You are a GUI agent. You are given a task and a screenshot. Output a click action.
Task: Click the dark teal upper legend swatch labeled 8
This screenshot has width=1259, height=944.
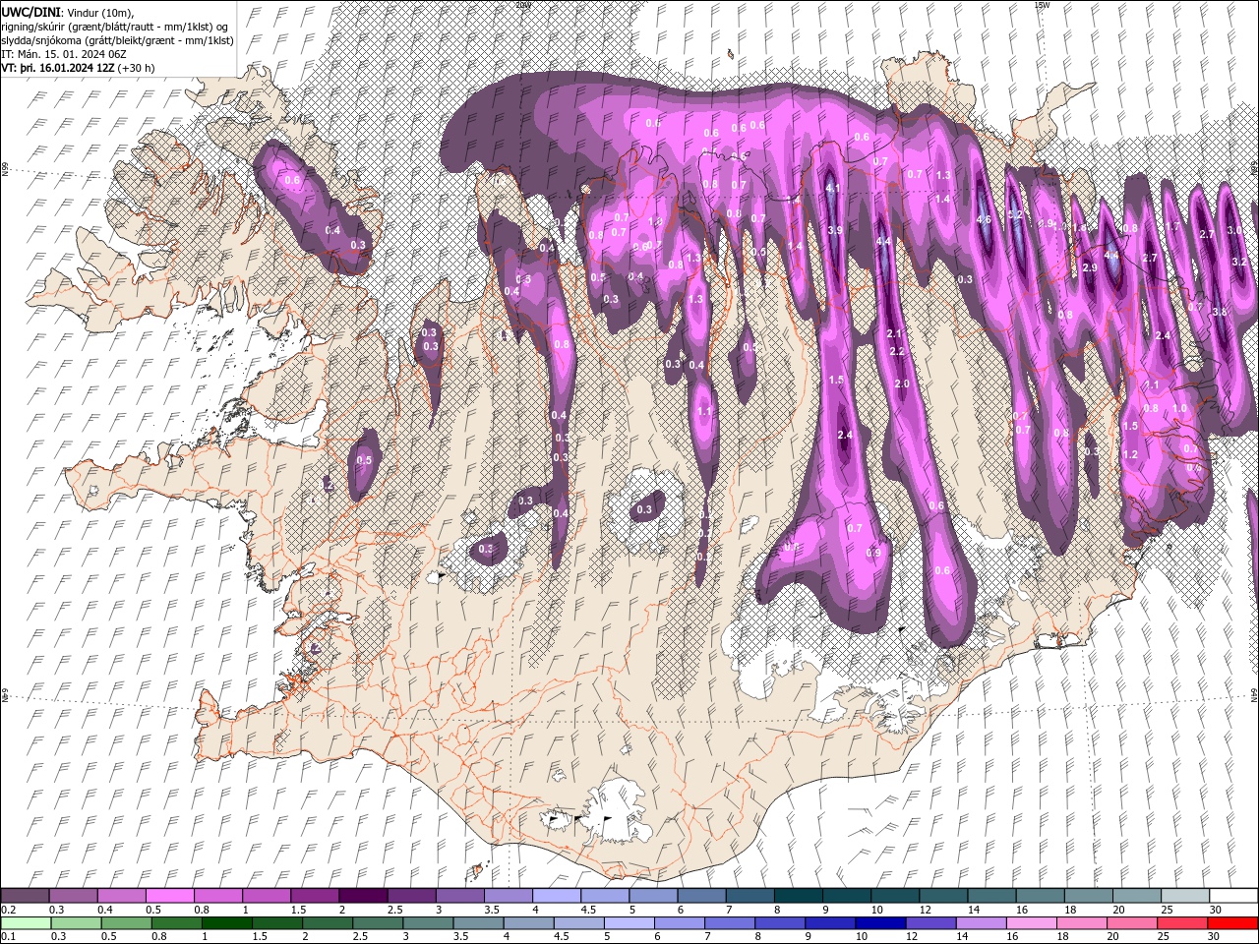coord(798,896)
